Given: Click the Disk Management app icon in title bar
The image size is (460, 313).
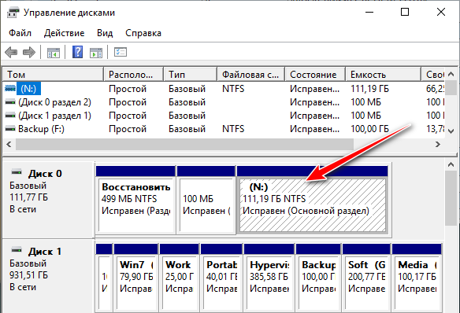Looking at the screenshot, I should (x=13, y=13).
